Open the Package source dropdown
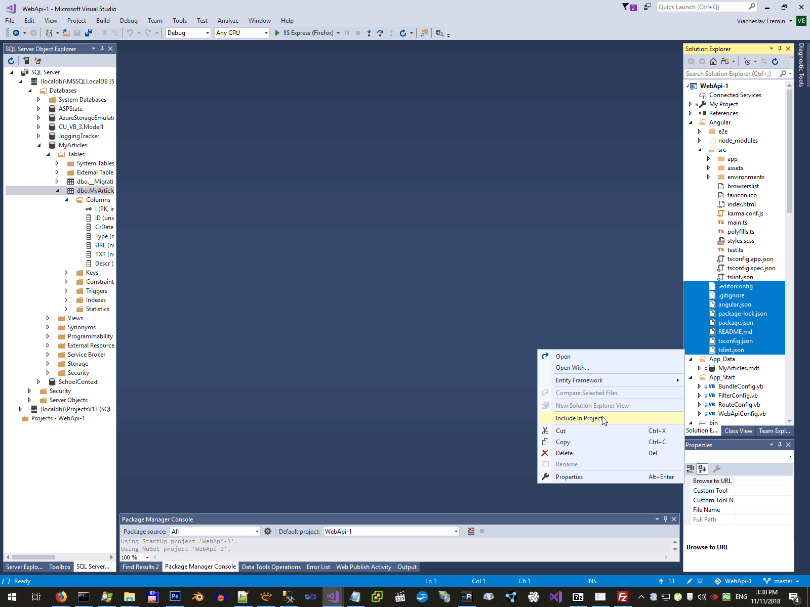Image resolution: width=810 pixels, height=607 pixels. click(215, 531)
